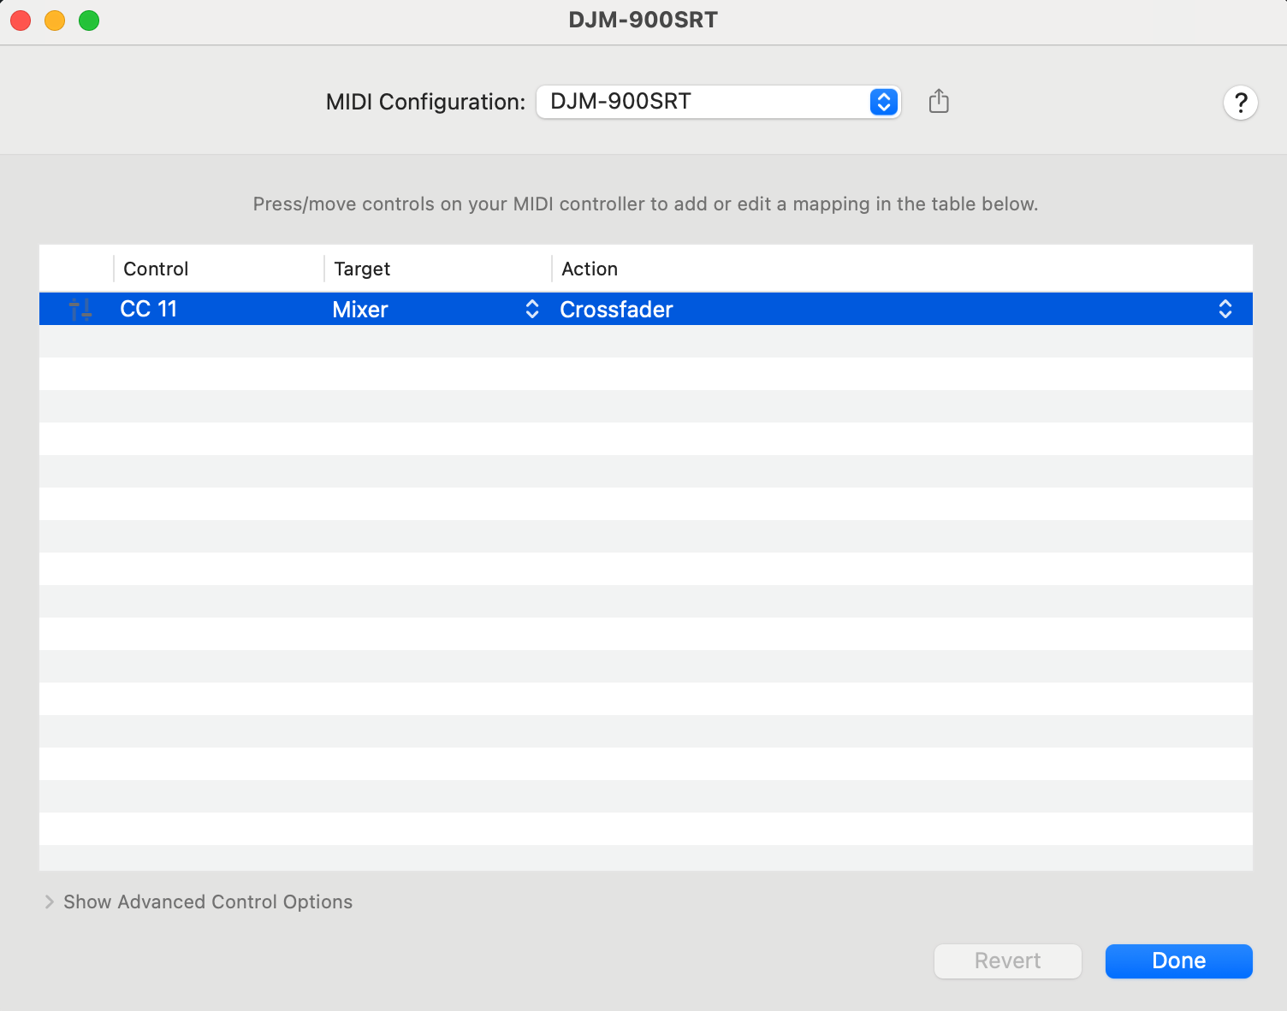The width and height of the screenshot is (1287, 1011).
Task: Click the fader icon in CC 11 row
Action: coord(80,310)
